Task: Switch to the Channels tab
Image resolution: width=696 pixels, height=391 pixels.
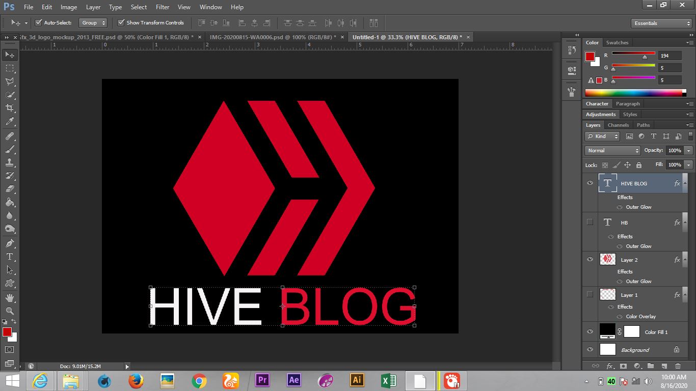Action: tap(618, 125)
